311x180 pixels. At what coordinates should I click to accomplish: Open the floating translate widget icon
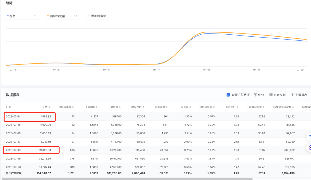(x=309, y=137)
